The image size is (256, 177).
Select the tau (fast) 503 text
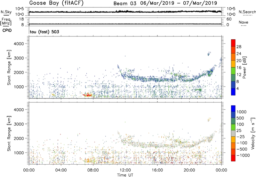pyautogui.click(x=44, y=32)
